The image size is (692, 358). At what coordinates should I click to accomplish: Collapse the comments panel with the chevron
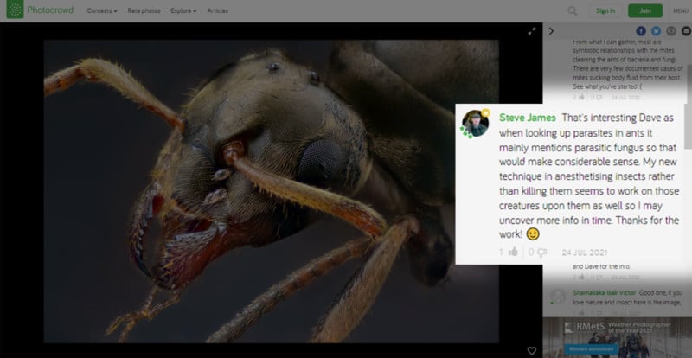pyautogui.click(x=552, y=31)
